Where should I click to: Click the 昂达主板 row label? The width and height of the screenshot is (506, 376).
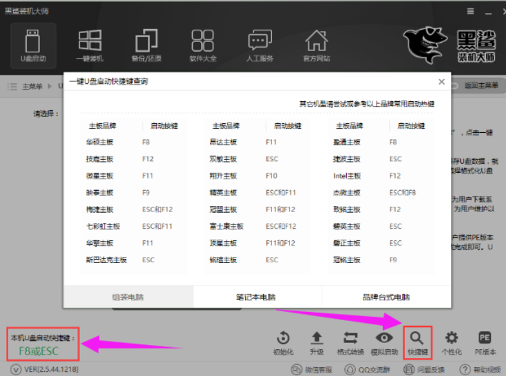[x=223, y=142]
